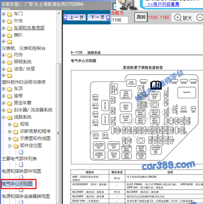
Task: Collapse the 部件定位图 node
Action: click(x=9, y=146)
